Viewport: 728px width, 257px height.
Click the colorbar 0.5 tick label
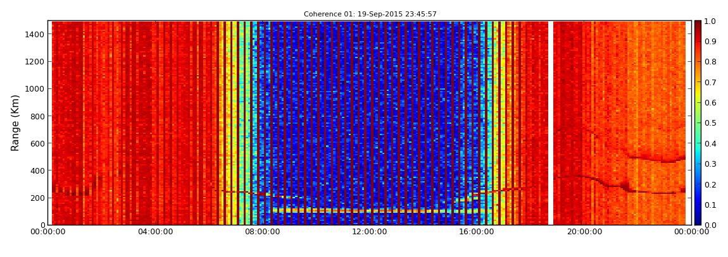coord(710,123)
